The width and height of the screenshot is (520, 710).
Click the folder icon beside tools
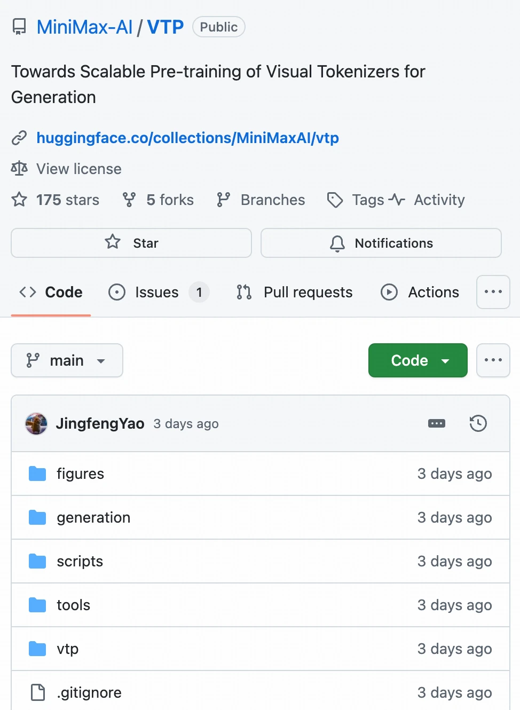pos(37,605)
